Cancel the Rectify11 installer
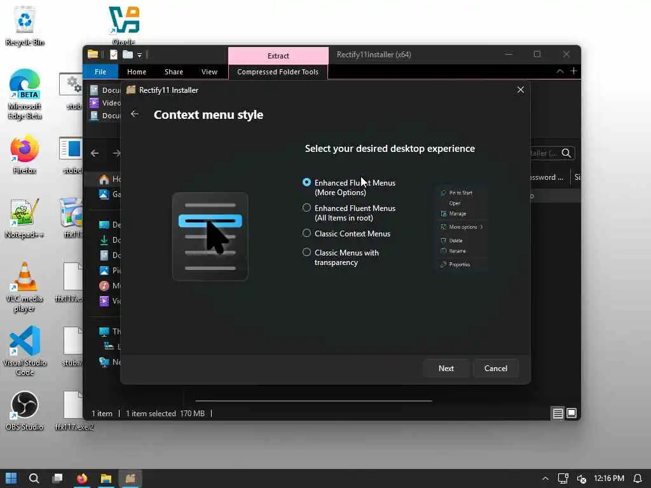Image resolution: width=651 pixels, height=488 pixels. [x=495, y=368]
